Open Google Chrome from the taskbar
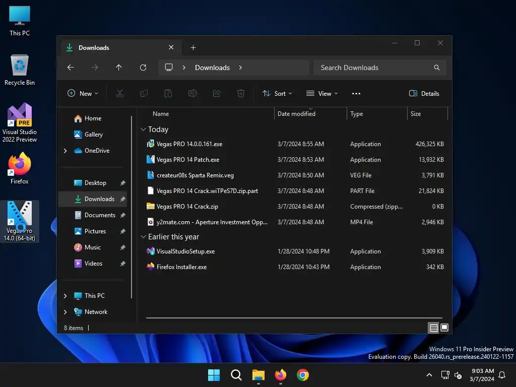Screen dimensions: 516x387 [x=303, y=375]
